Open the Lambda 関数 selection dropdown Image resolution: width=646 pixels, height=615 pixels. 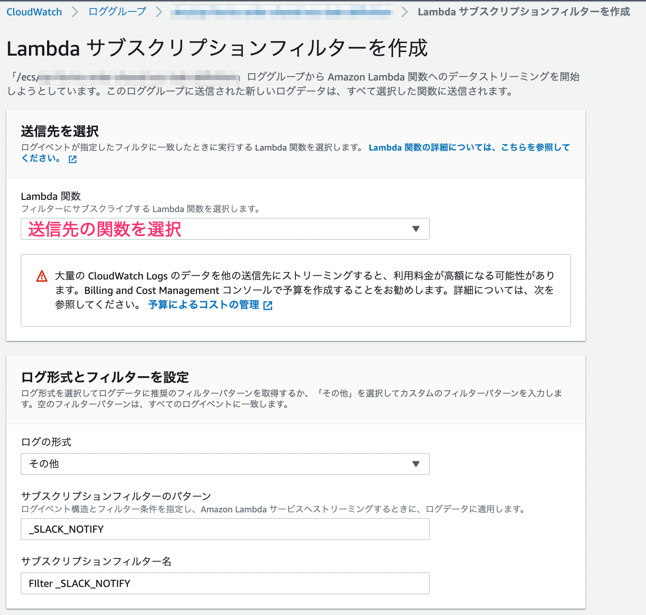225,229
